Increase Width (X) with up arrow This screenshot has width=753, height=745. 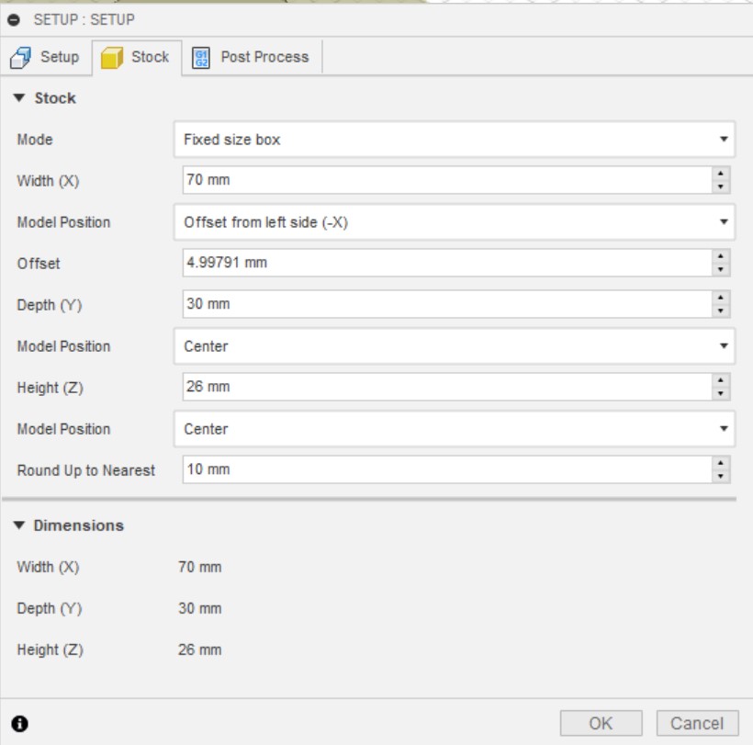tap(722, 174)
